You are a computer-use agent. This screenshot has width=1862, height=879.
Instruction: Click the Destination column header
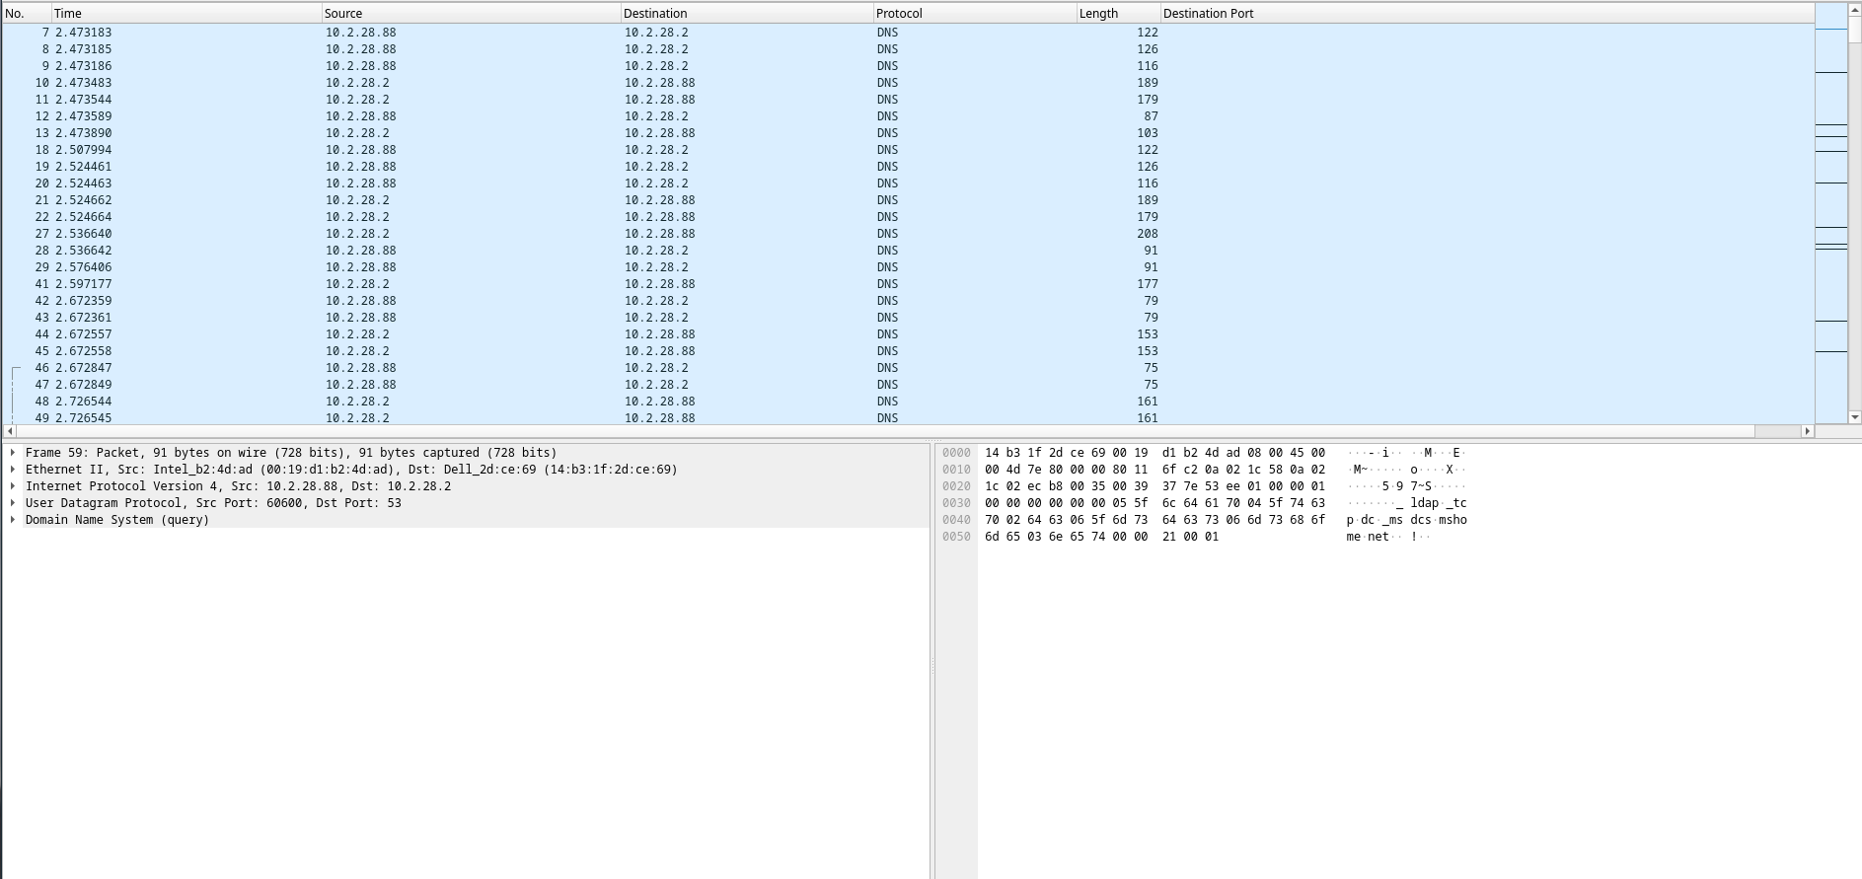coord(746,13)
